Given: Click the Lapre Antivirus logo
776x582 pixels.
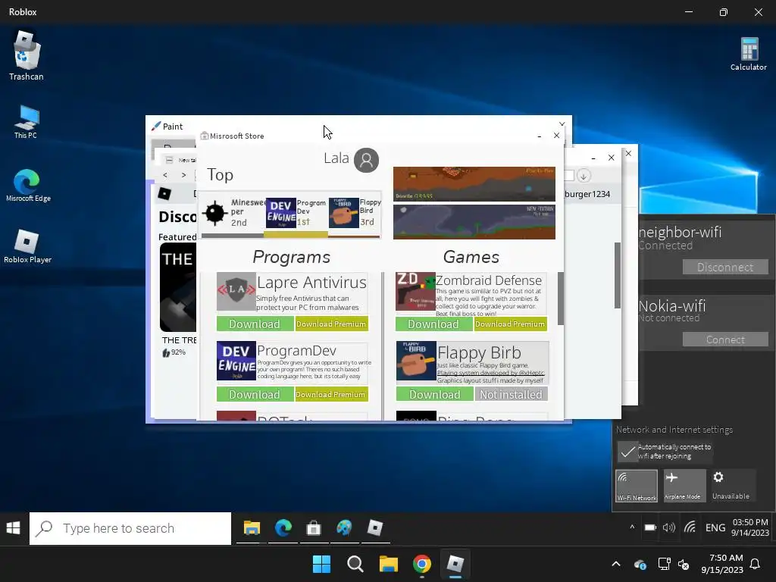Looking at the screenshot, I should click(236, 292).
